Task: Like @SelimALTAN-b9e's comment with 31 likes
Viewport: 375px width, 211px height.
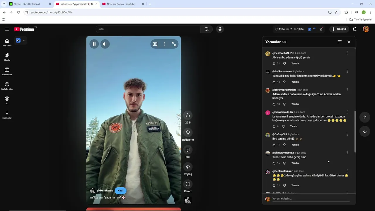Action: pos(274,64)
